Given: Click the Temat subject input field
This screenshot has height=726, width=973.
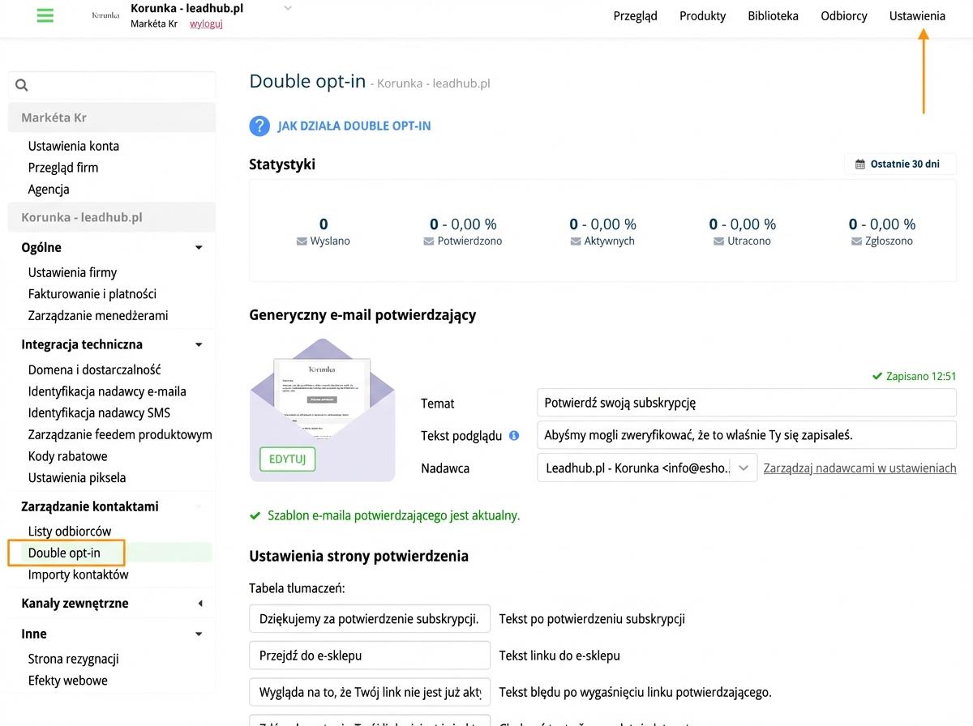Looking at the screenshot, I should tap(747, 403).
